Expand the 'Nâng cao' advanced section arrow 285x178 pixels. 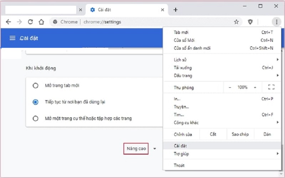(x=155, y=149)
